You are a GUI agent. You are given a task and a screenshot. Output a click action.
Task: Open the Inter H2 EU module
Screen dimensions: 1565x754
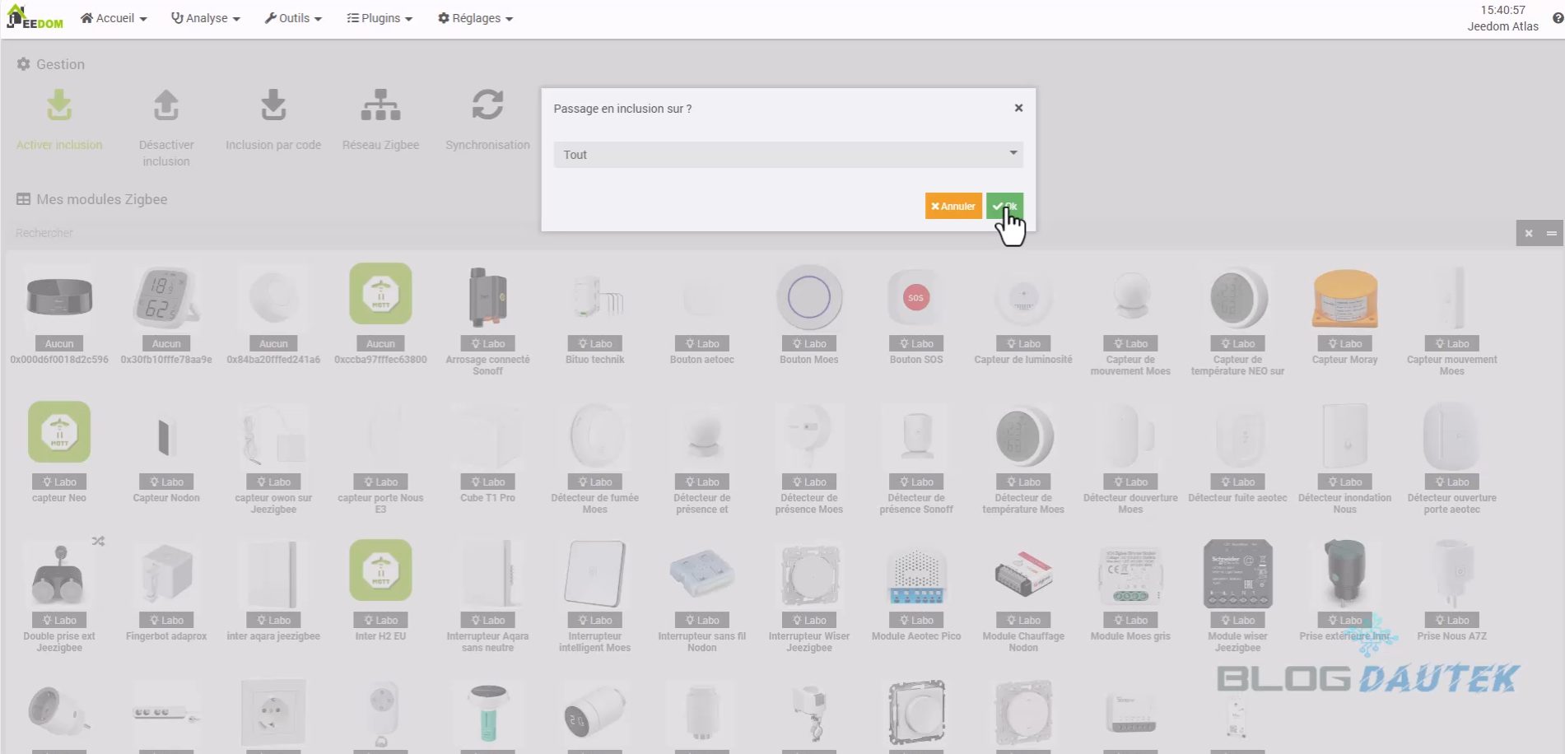[x=380, y=591]
